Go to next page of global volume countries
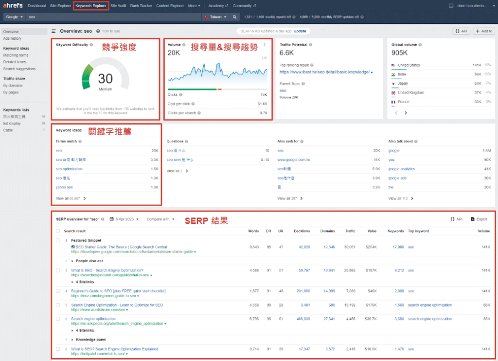This screenshot has height=361, width=498. coord(406,113)
